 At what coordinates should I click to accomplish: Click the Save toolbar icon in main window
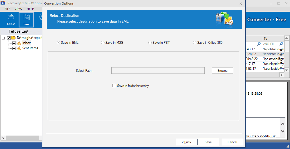pyautogui.click(x=26, y=20)
